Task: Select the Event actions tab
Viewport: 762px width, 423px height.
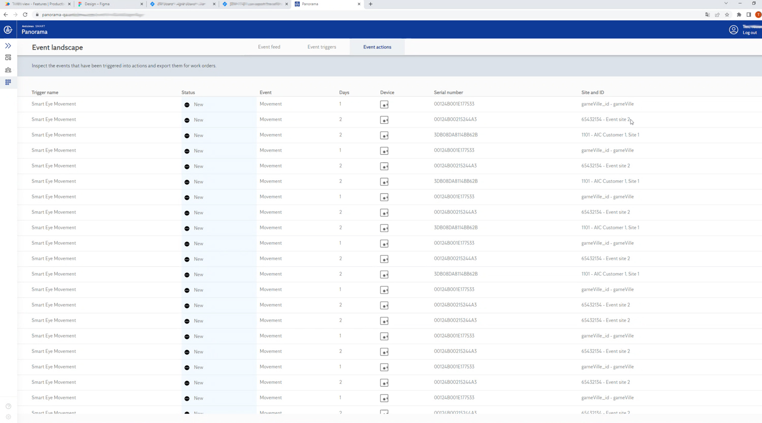Action: (377, 47)
